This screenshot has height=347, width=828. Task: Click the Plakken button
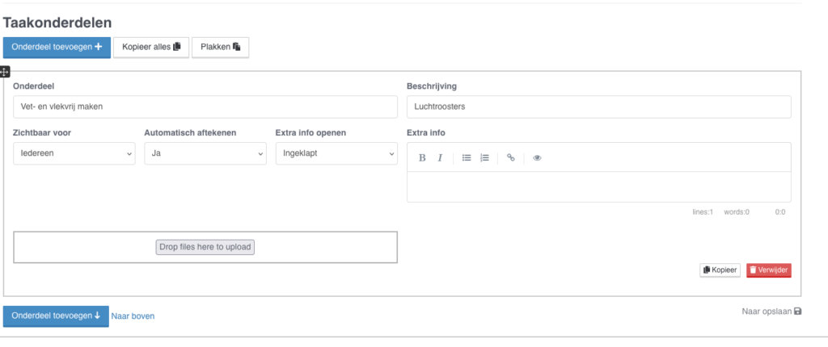coord(220,47)
